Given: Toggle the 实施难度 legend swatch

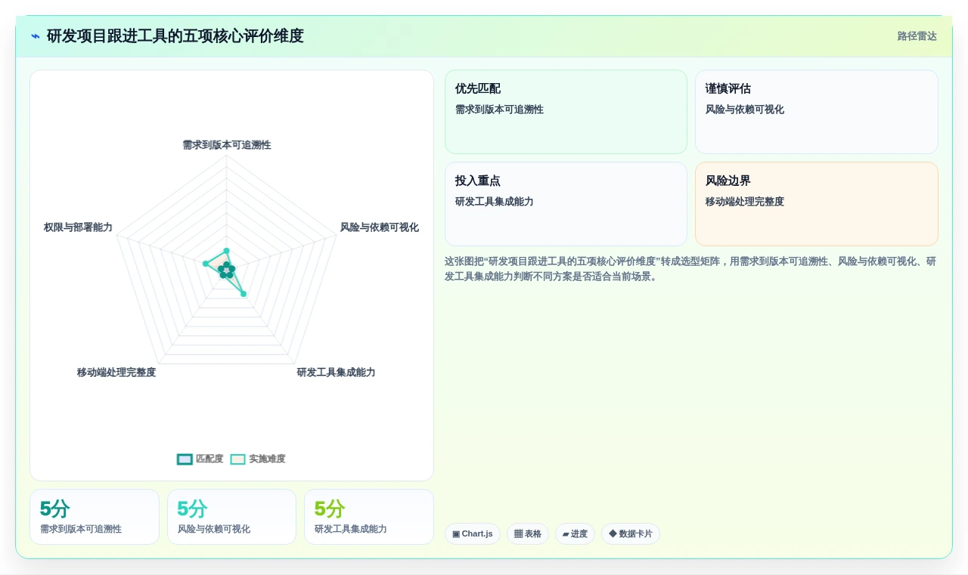Looking at the screenshot, I should pos(238,459).
